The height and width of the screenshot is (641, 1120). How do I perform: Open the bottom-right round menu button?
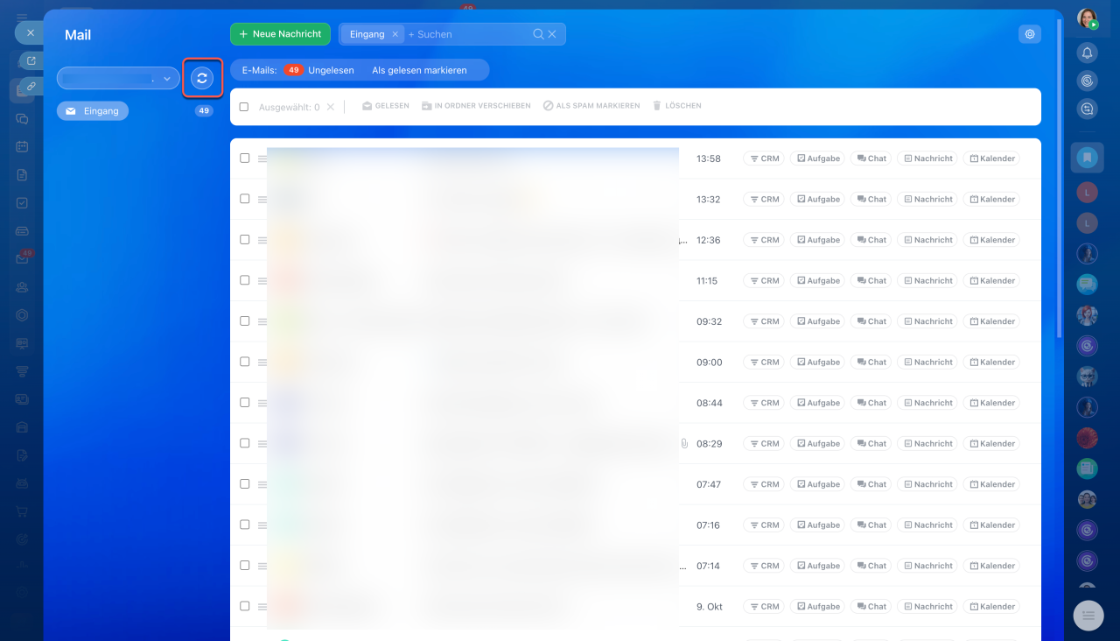1088,616
